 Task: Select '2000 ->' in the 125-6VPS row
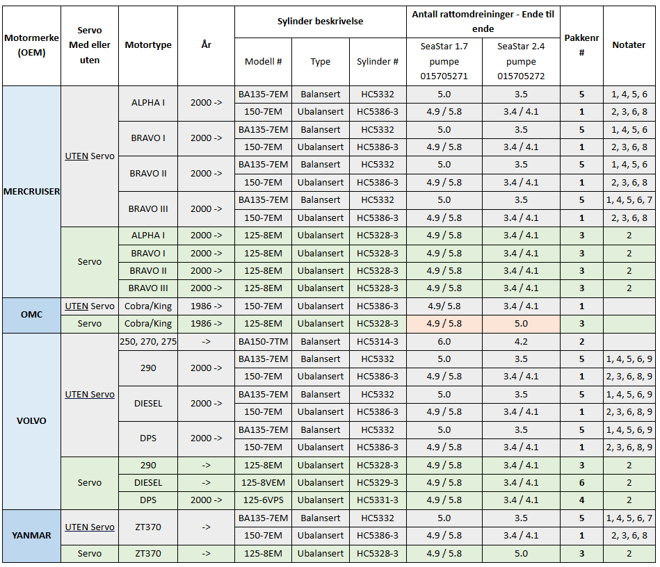point(207,500)
